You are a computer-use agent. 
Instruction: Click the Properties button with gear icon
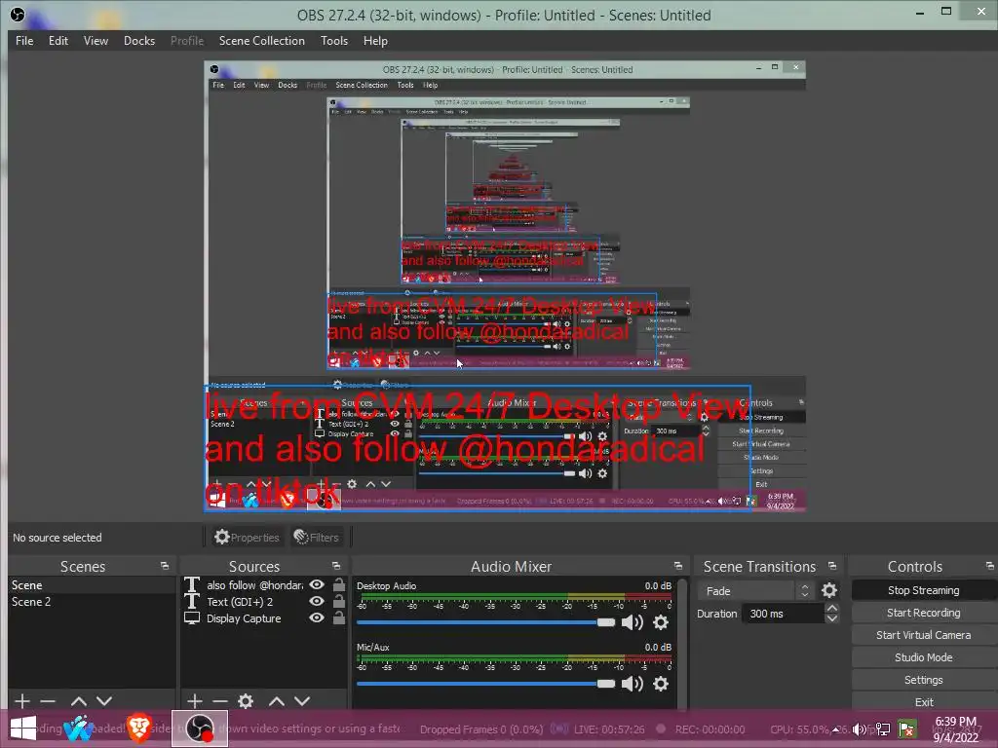(247, 538)
